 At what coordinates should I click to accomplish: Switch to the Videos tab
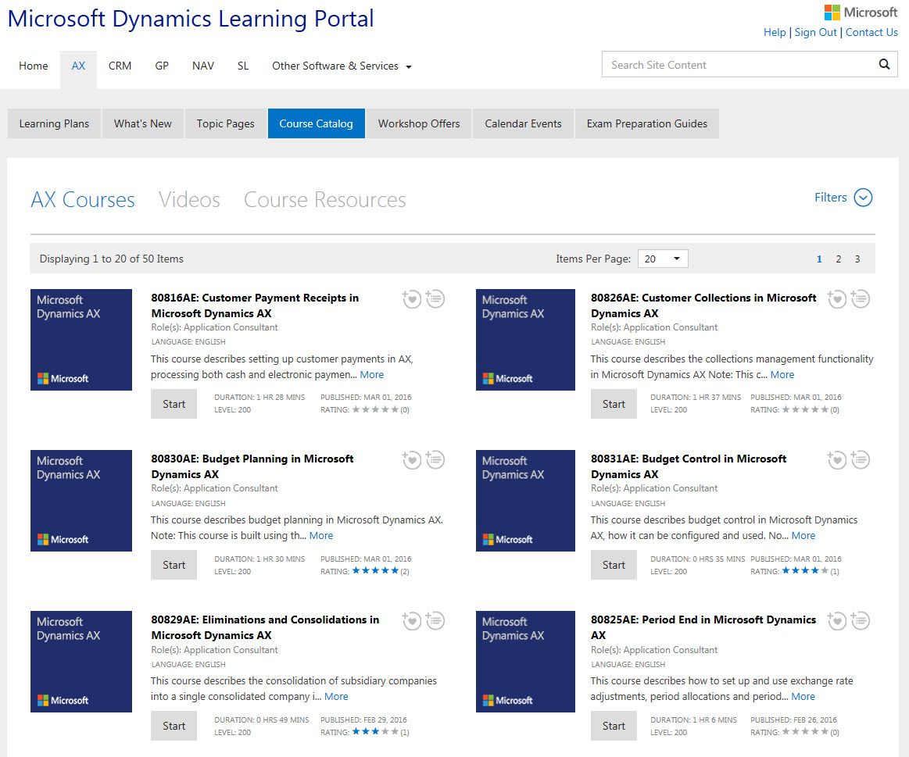[189, 199]
